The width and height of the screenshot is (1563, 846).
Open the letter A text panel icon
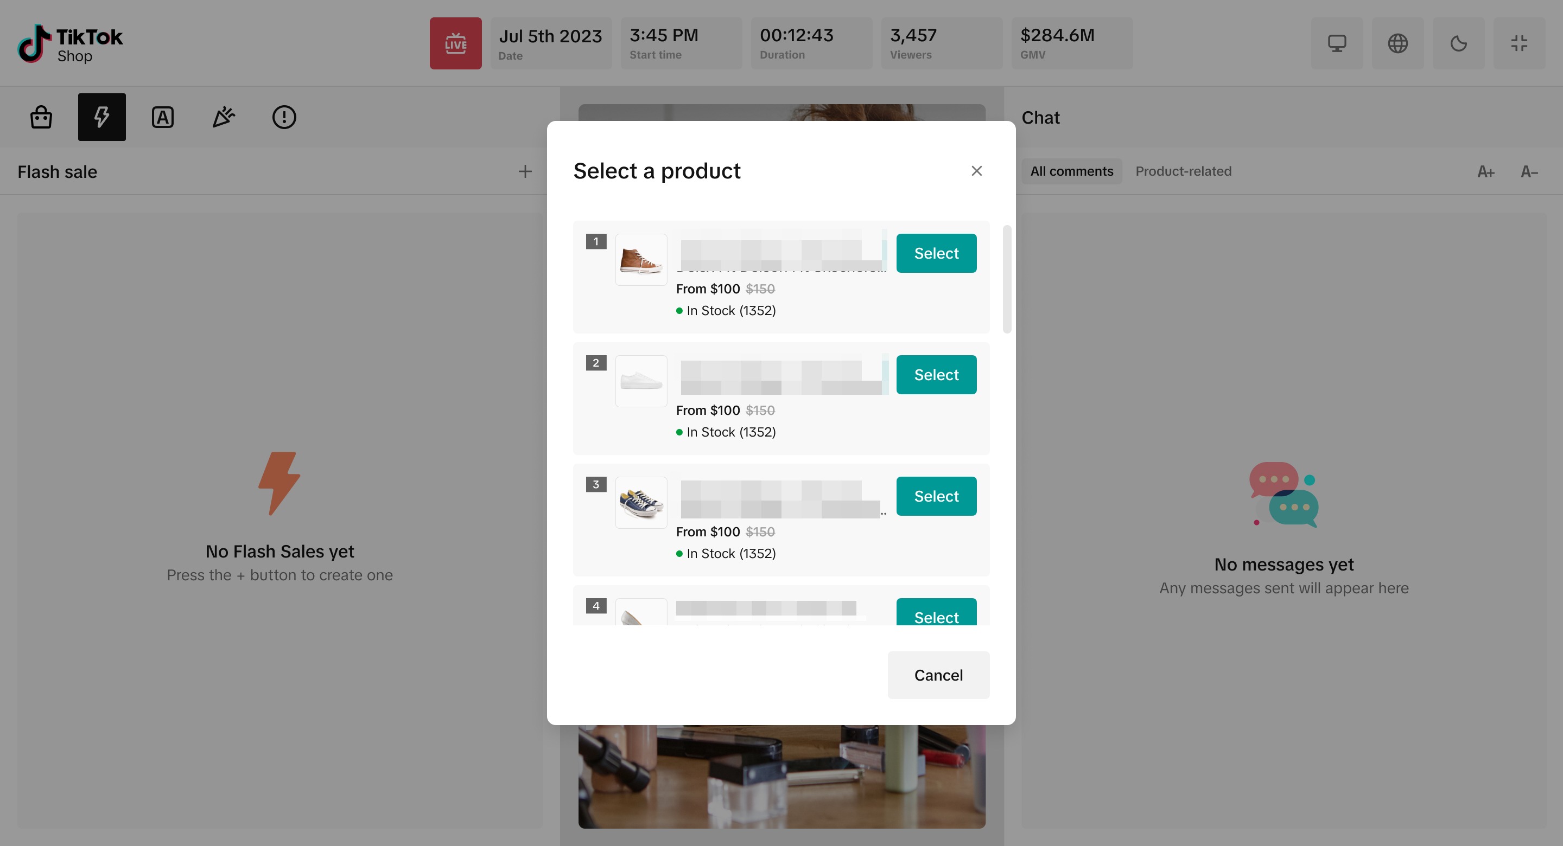(163, 117)
